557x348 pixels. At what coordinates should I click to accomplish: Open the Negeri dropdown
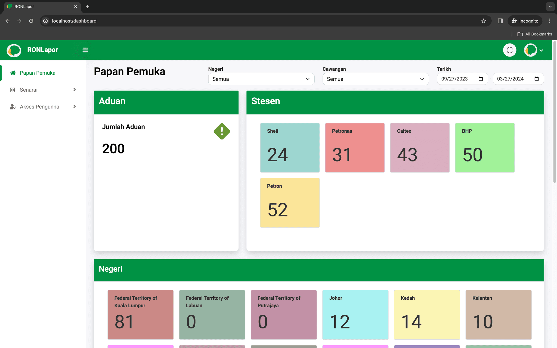261,79
